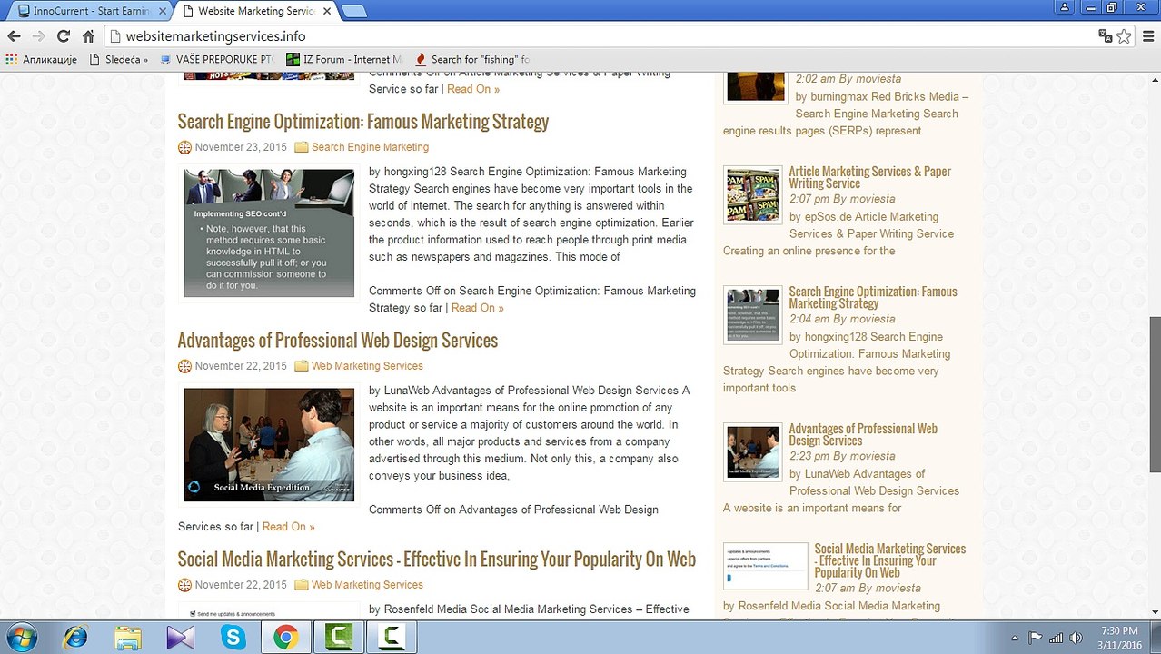1161x654 pixels.
Task: Click Read On link for Web Design Services post
Action: tap(289, 527)
